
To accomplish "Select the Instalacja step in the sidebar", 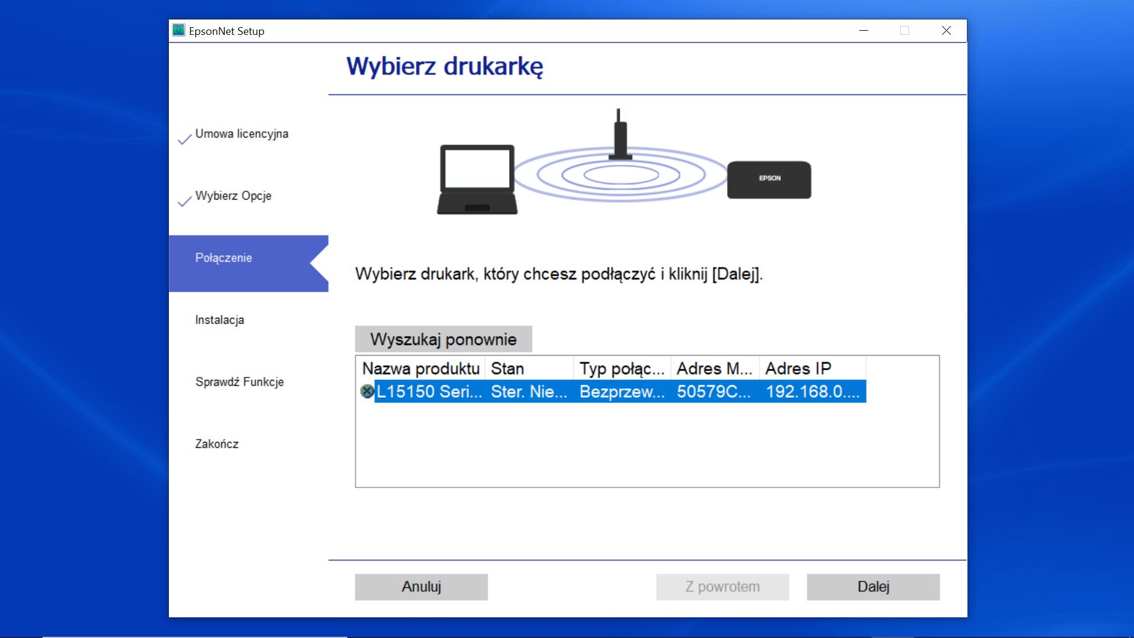I will point(219,320).
